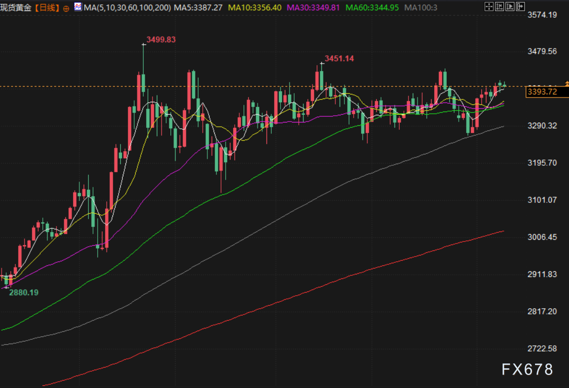
Task: Click the 3499.83 high price marker
Action: tap(161, 40)
